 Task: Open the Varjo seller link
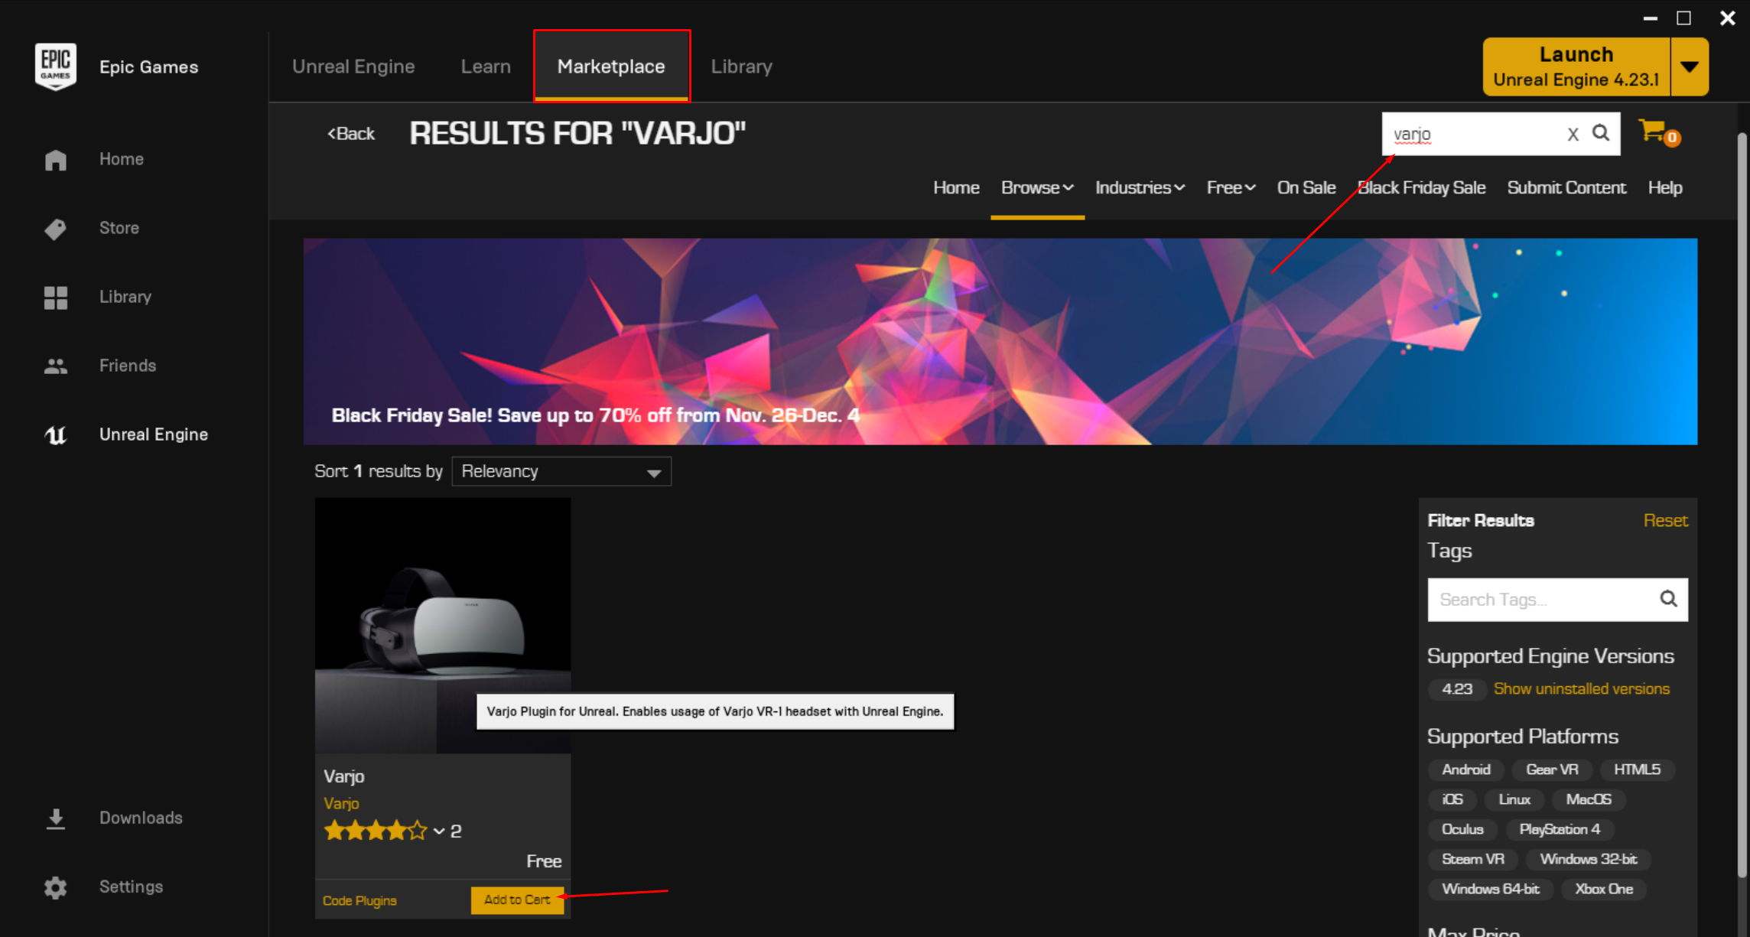coord(341,803)
